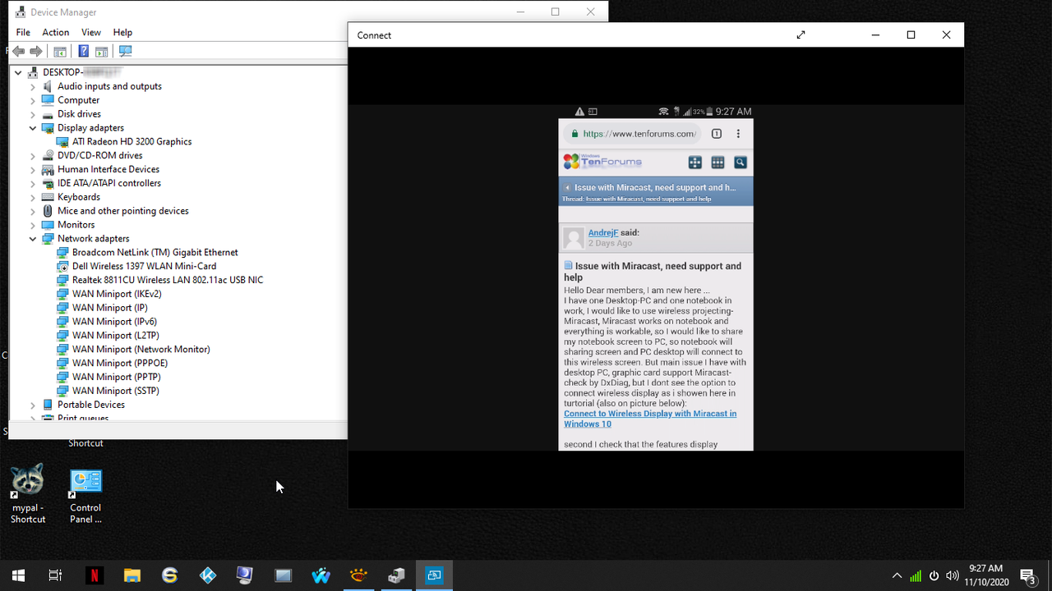Collapse the Display adapters category
Viewport: 1052px width, 591px height.
(x=33, y=128)
